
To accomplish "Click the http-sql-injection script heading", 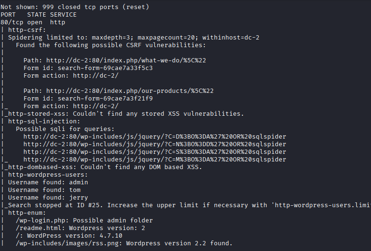I will click(x=42, y=121).
